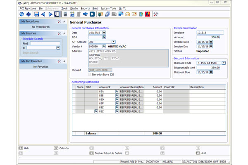The height and width of the screenshot is (165, 248).
Task: Go to next record with right arrow
Action: 50,14
